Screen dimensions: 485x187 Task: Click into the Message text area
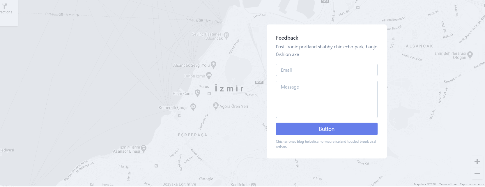point(327,99)
